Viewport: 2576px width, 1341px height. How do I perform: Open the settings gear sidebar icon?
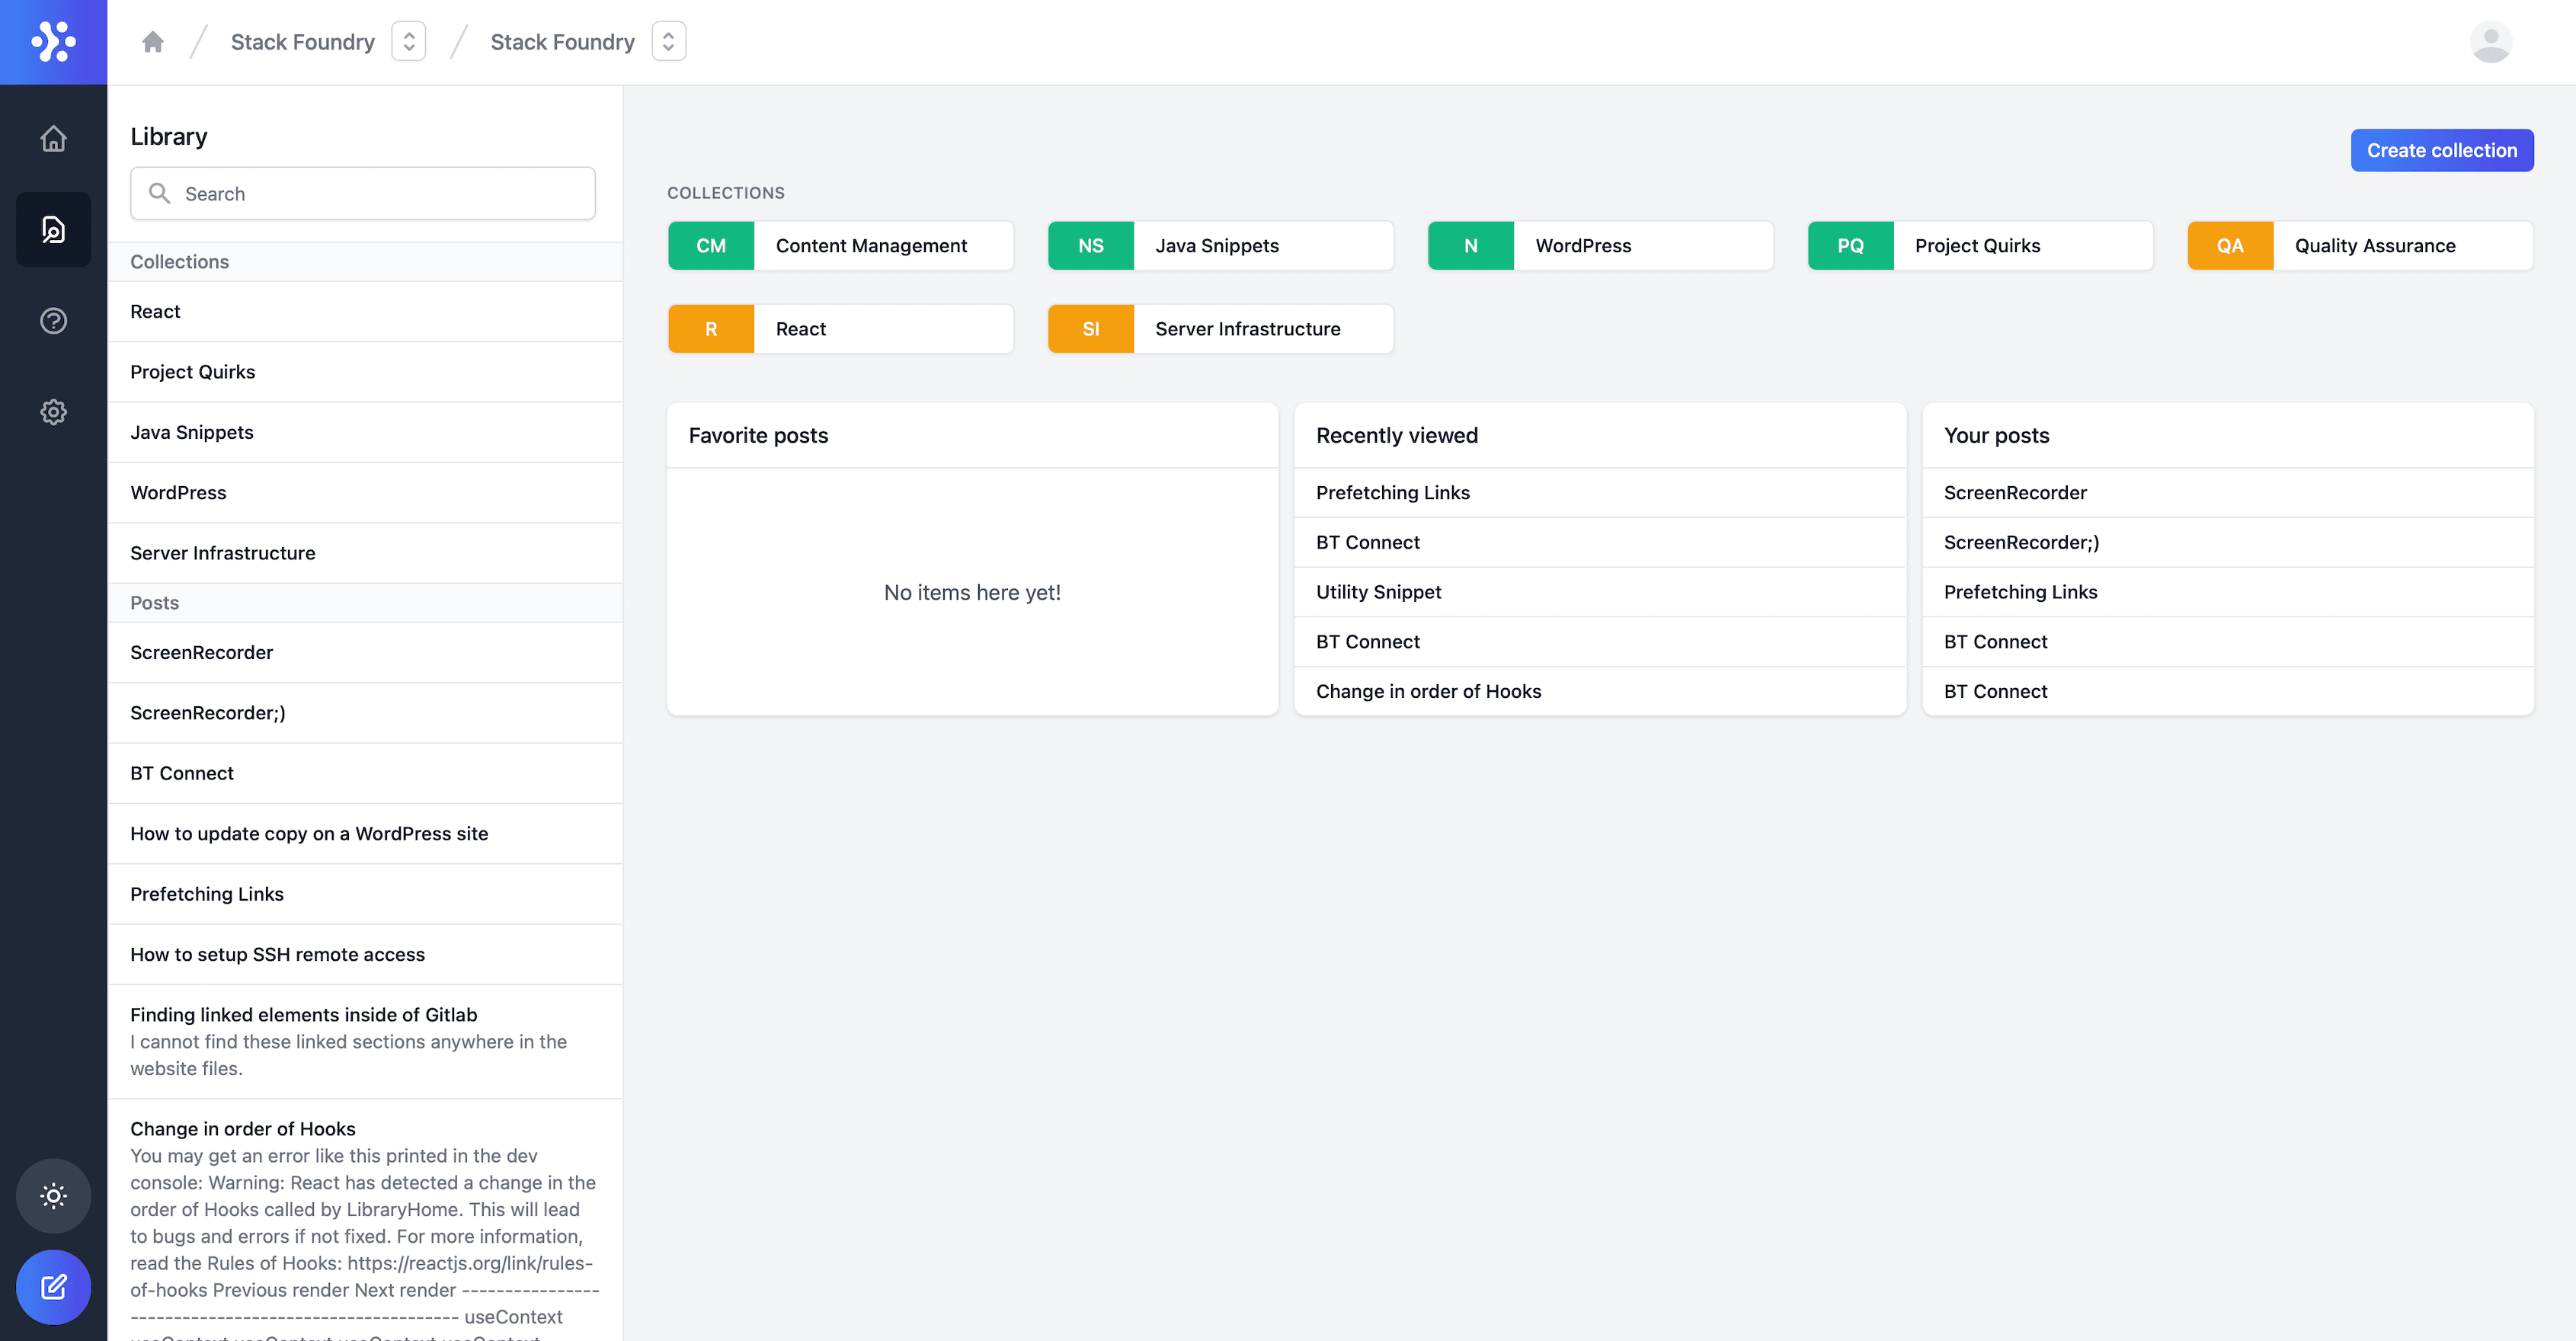[53, 412]
